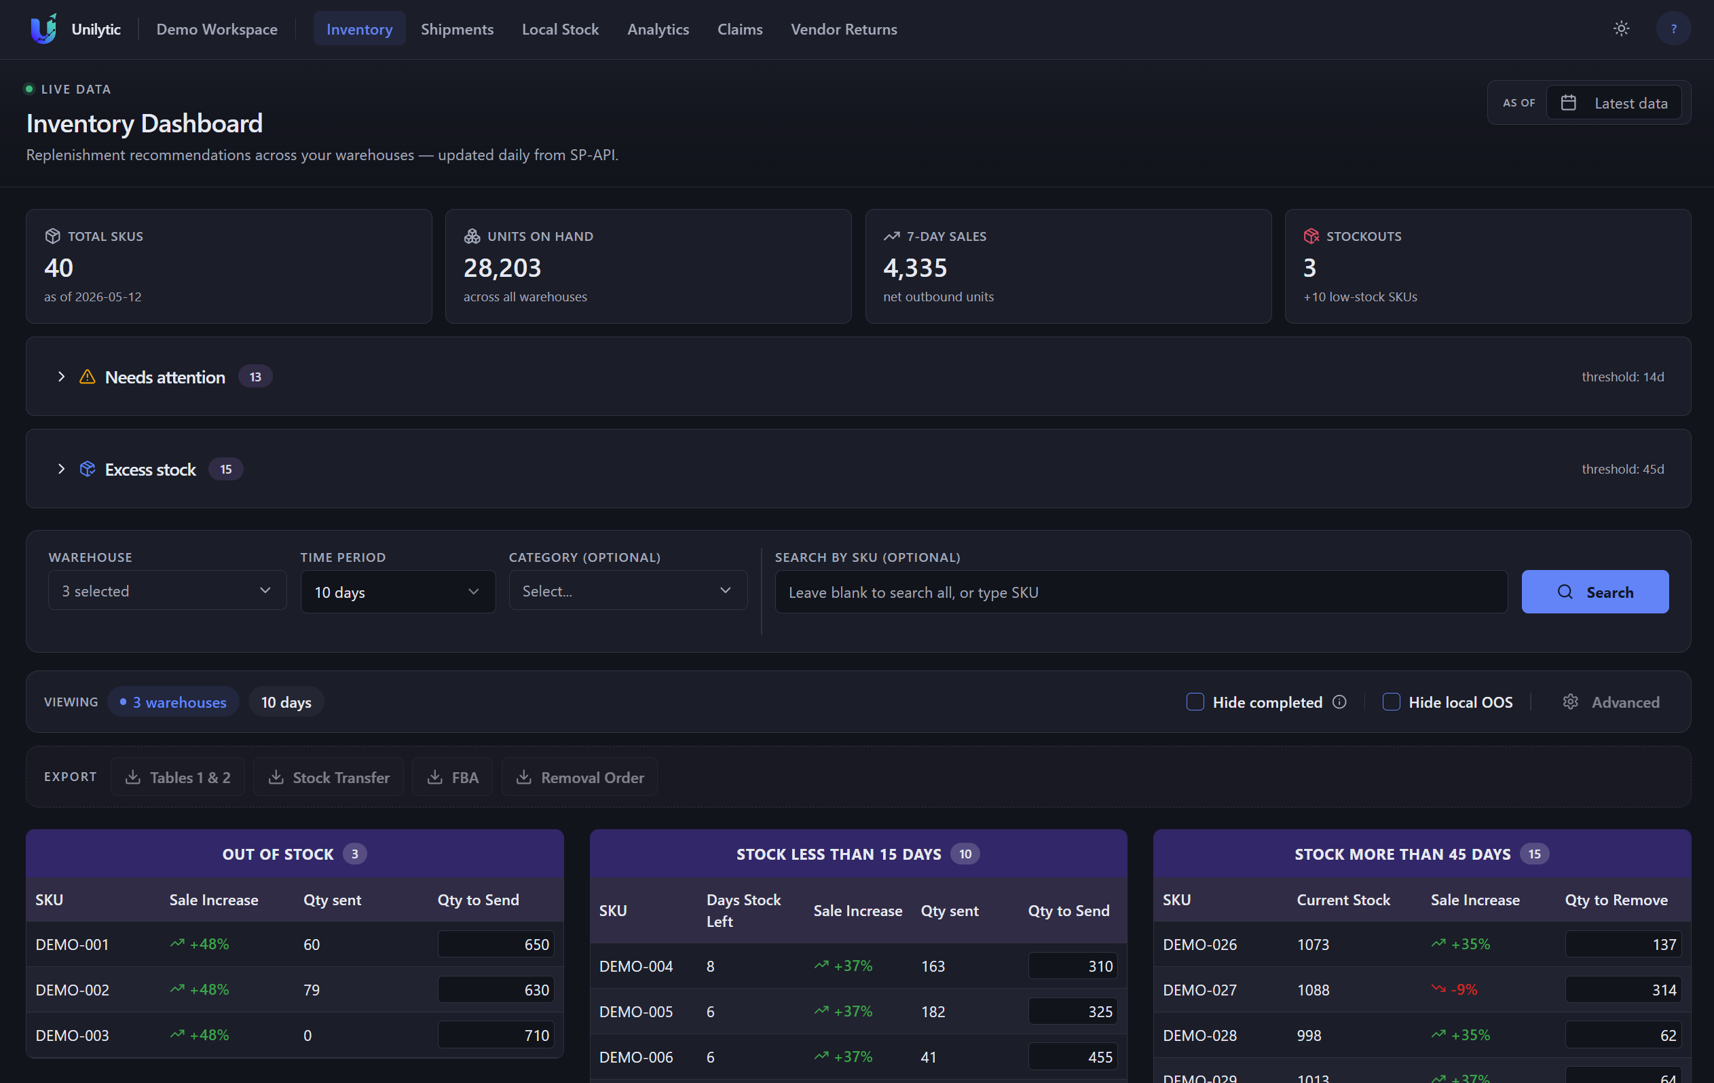
Task: Open the Advanced settings button
Action: pos(1611,702)
